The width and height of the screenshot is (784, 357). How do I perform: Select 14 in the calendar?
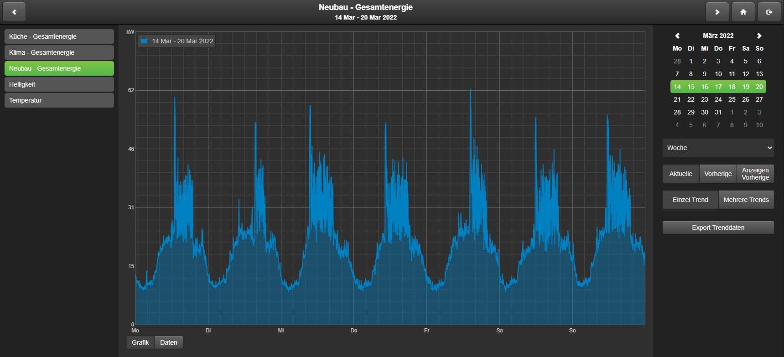[x=677, y=87]
